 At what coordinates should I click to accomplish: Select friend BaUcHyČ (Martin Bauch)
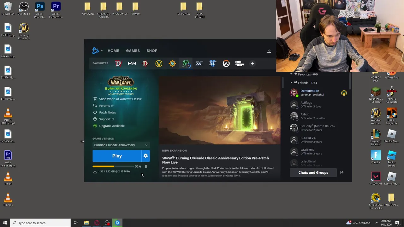pos(319,128)
